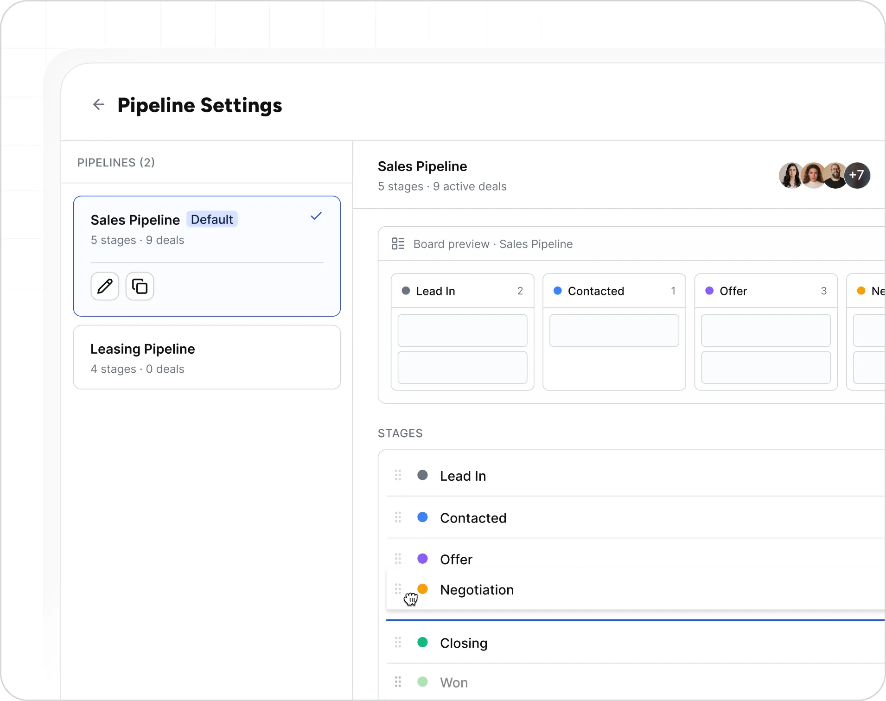Select the Sales Pipeline card title
This screenshot has height=701, width=886.
coord(135,220)
